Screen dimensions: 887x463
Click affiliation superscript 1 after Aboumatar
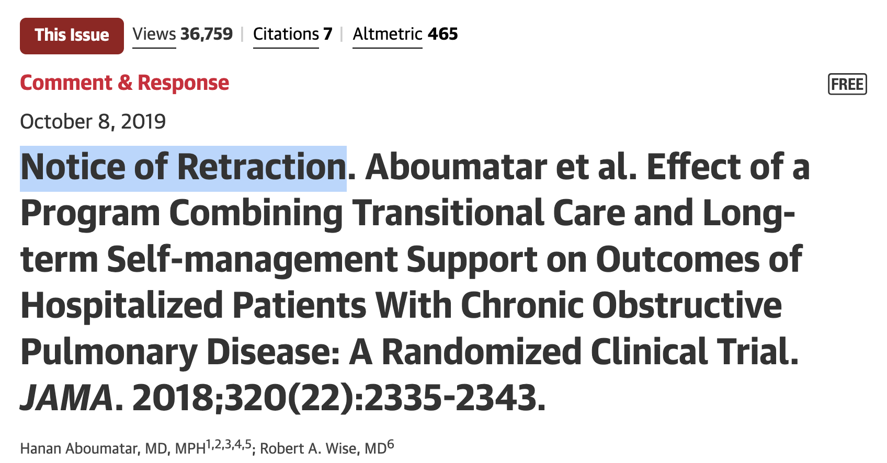coord(209,444)
